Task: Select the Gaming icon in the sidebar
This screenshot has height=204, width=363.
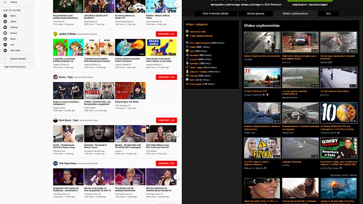Action: pyautogui.click(x=5, y=27)
